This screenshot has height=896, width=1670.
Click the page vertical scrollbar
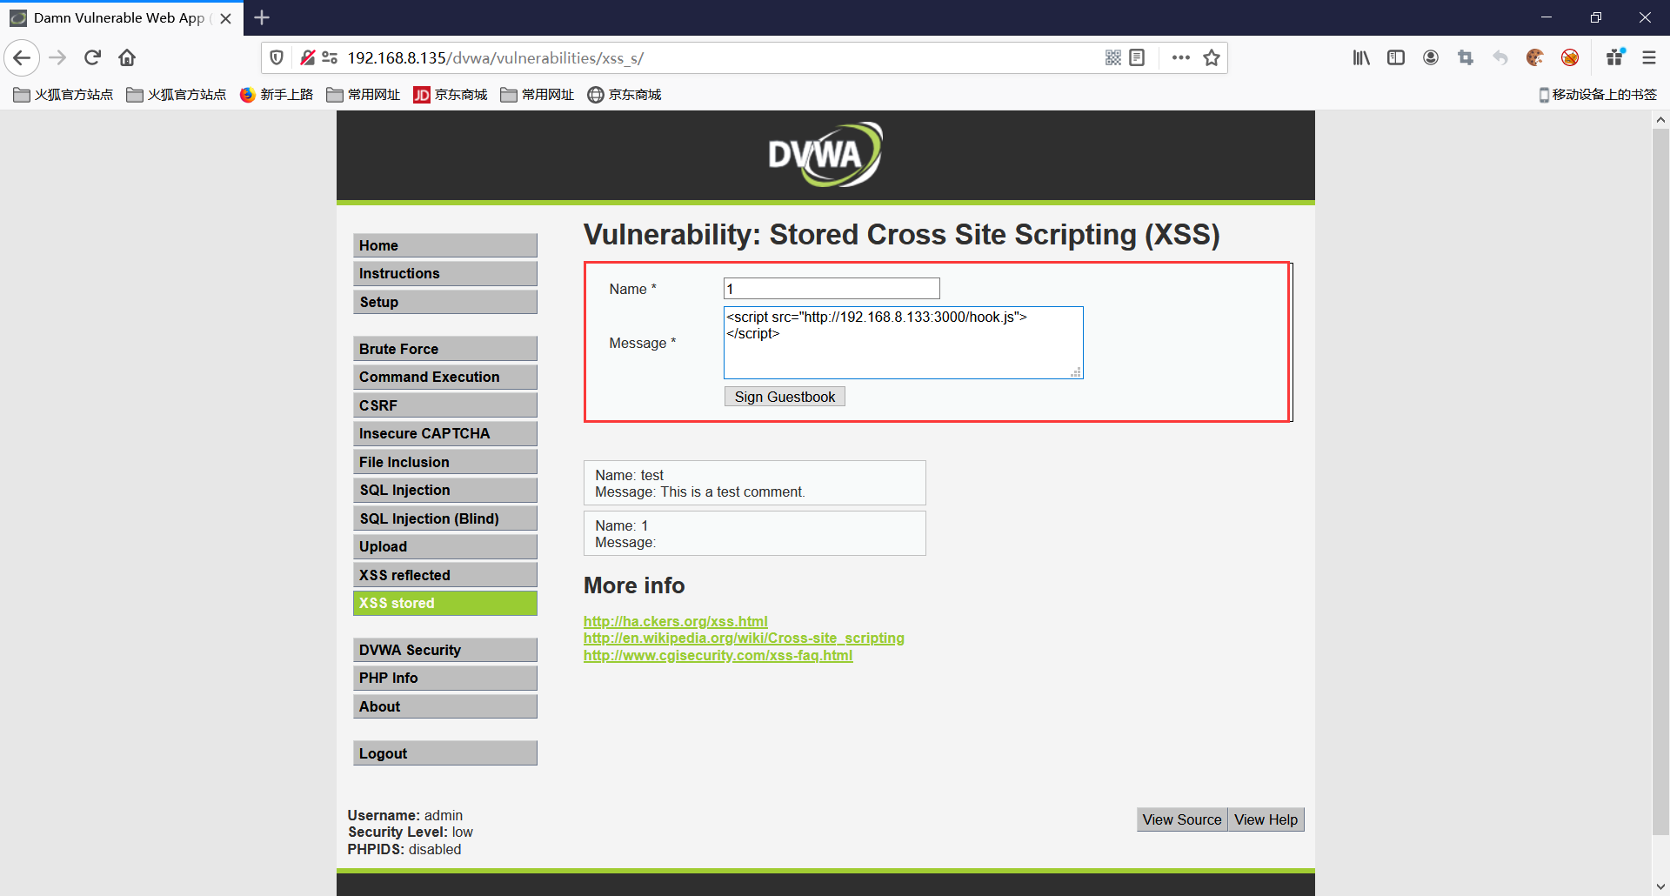click(1660, 481)
